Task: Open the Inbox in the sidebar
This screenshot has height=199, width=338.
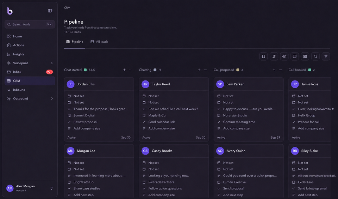Action: 30,72
